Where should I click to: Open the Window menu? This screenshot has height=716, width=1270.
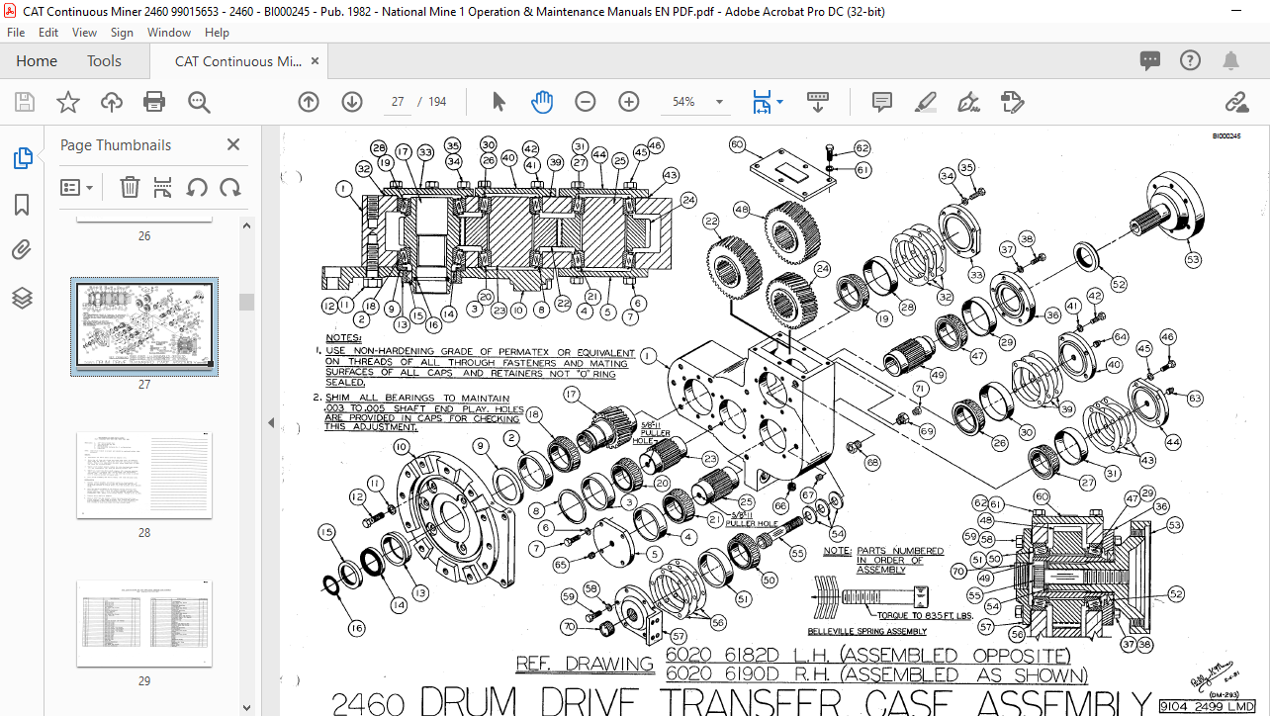(x=169, y=33)
